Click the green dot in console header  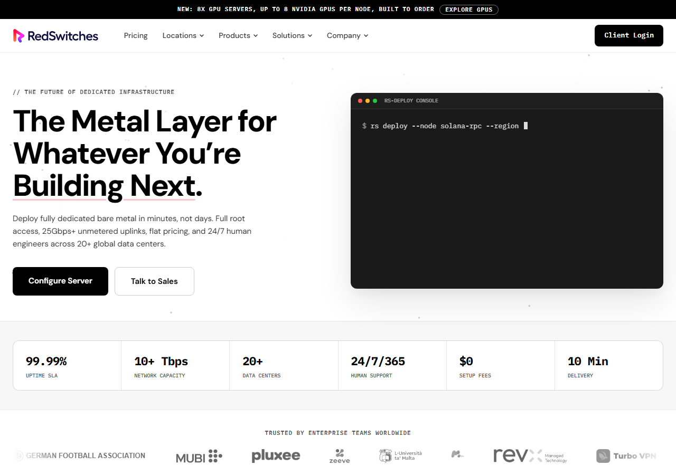pos(375,101)
